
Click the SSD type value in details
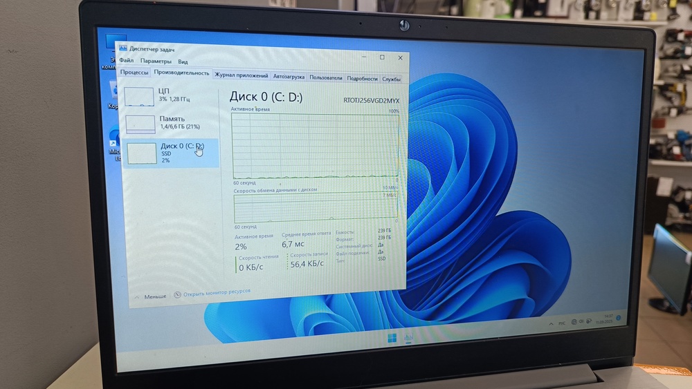coord(382,258)
